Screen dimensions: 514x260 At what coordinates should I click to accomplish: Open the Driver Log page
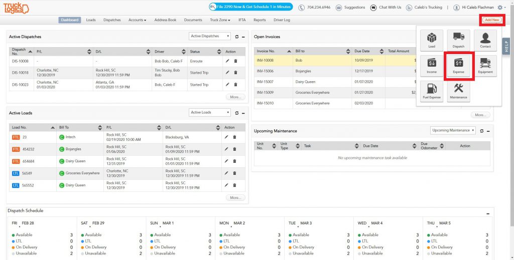[x=282, y=20]
